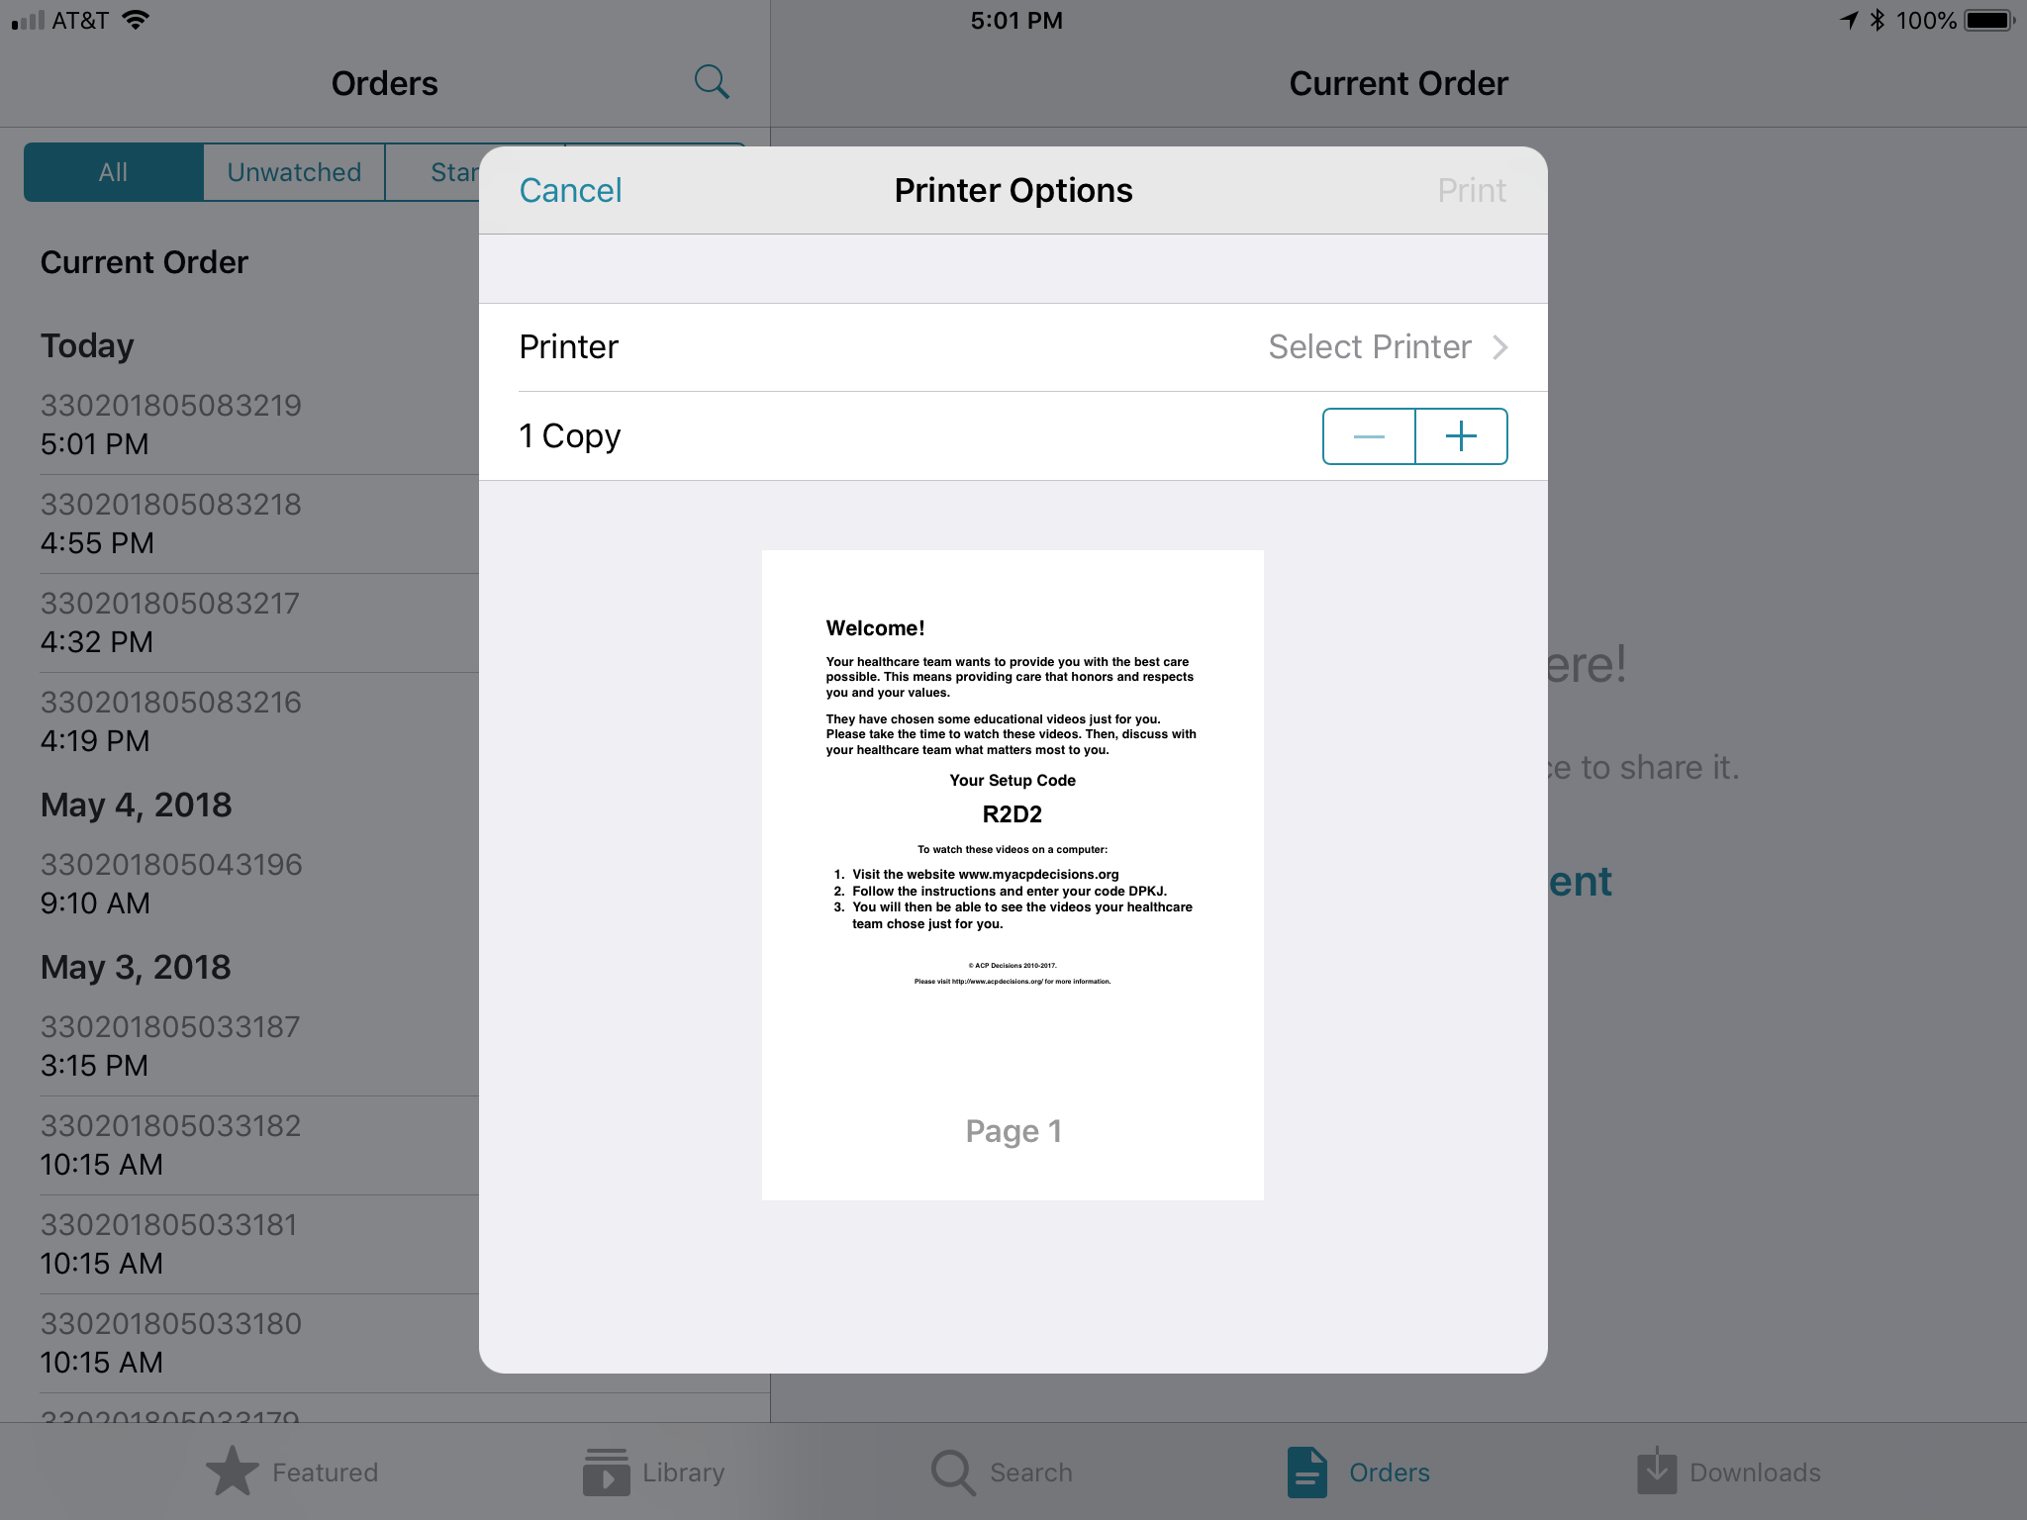Select the Unwatch orders tab
The height and width of the screenshot is (1520, 2027).
pos(294,172)
